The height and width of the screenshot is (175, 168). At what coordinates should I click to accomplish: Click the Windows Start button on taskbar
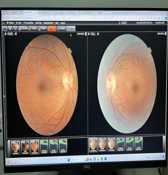tap(68, 160)
